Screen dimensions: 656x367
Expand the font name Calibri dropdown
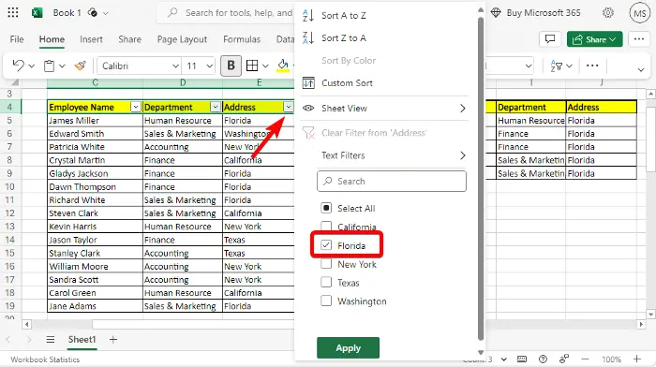click(176, 66)
